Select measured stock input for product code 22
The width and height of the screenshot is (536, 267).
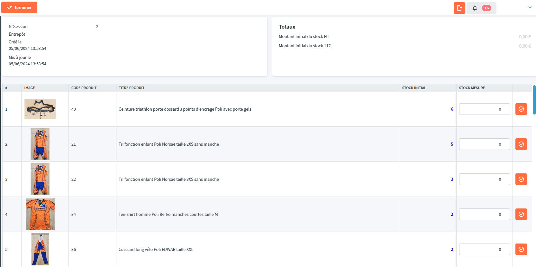pos(484,179)
